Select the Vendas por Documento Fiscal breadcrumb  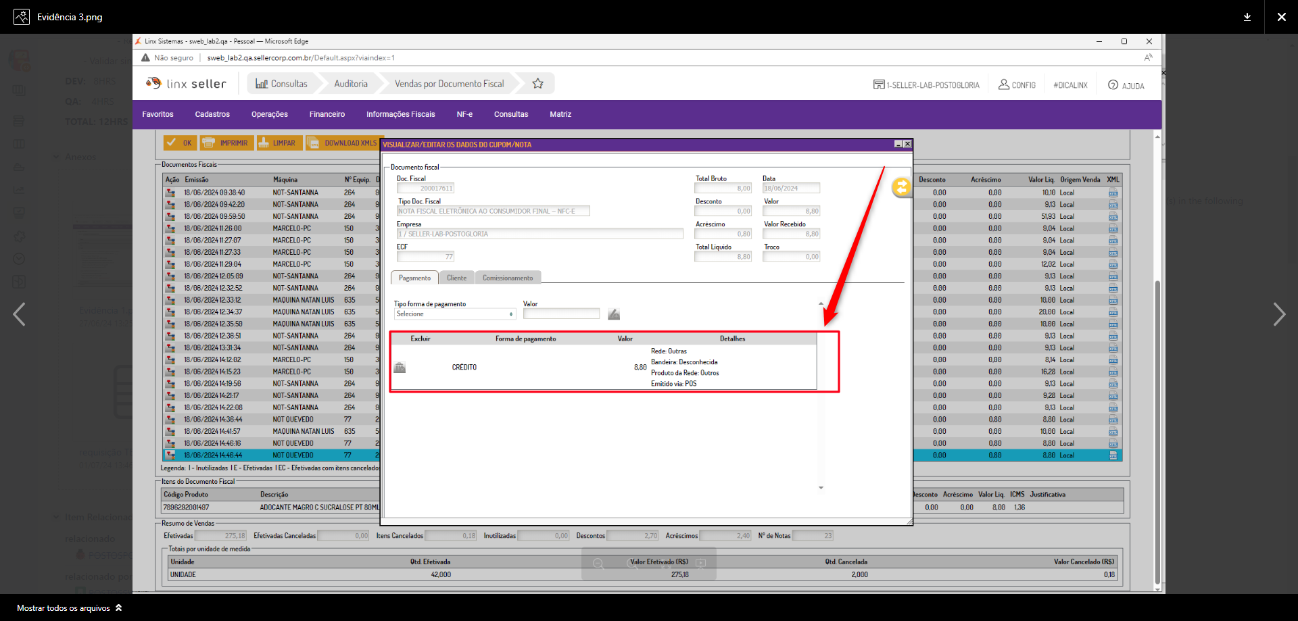pos(450,84)
